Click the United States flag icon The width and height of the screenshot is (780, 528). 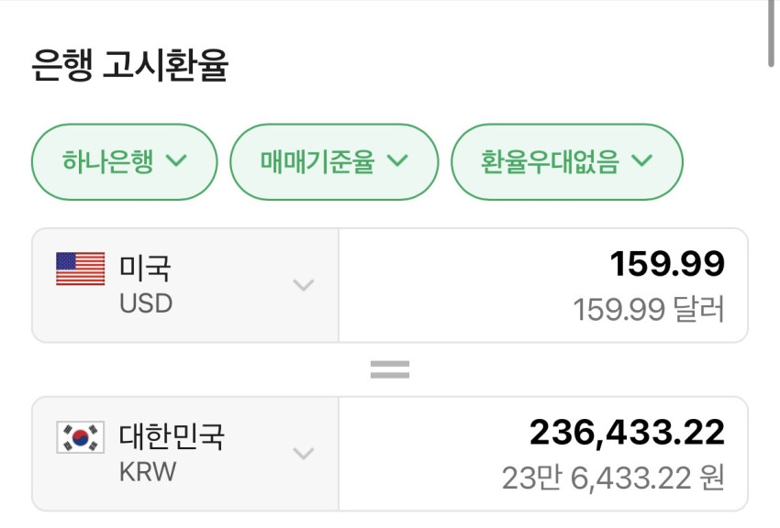pos(81,269)
